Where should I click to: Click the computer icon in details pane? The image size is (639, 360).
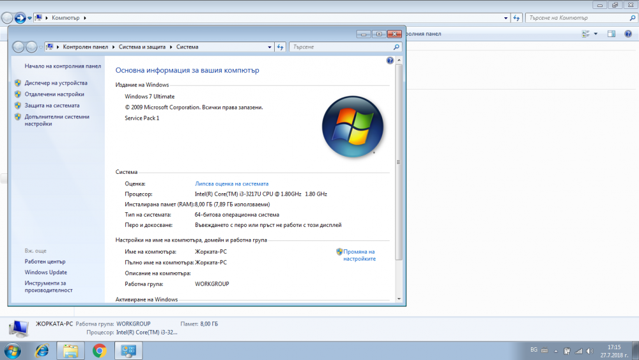pyautogui.click(x=19, y=329)
